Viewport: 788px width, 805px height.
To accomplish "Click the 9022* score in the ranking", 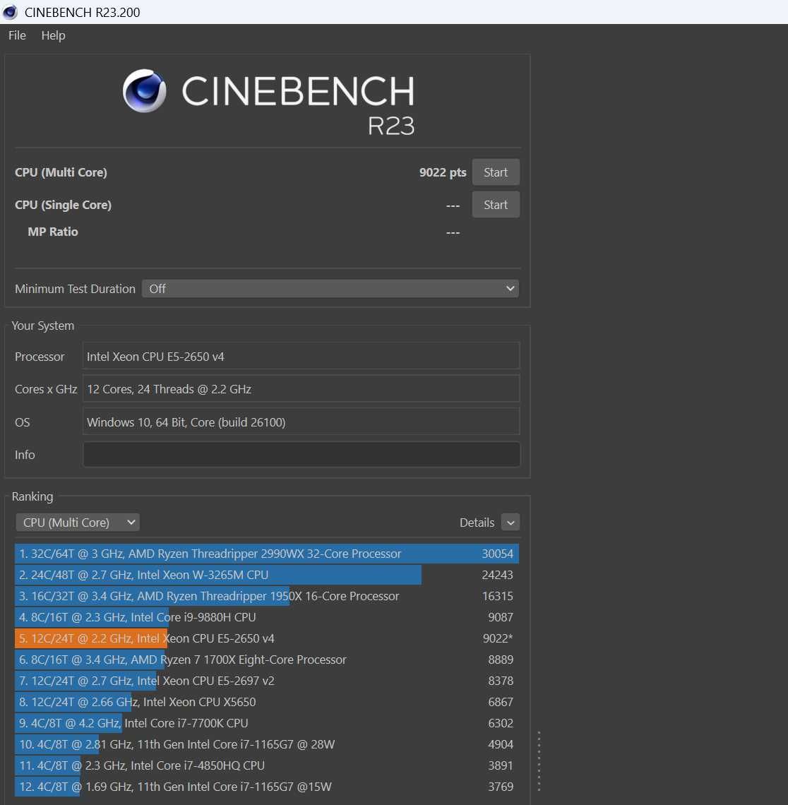I will (498, 638).
